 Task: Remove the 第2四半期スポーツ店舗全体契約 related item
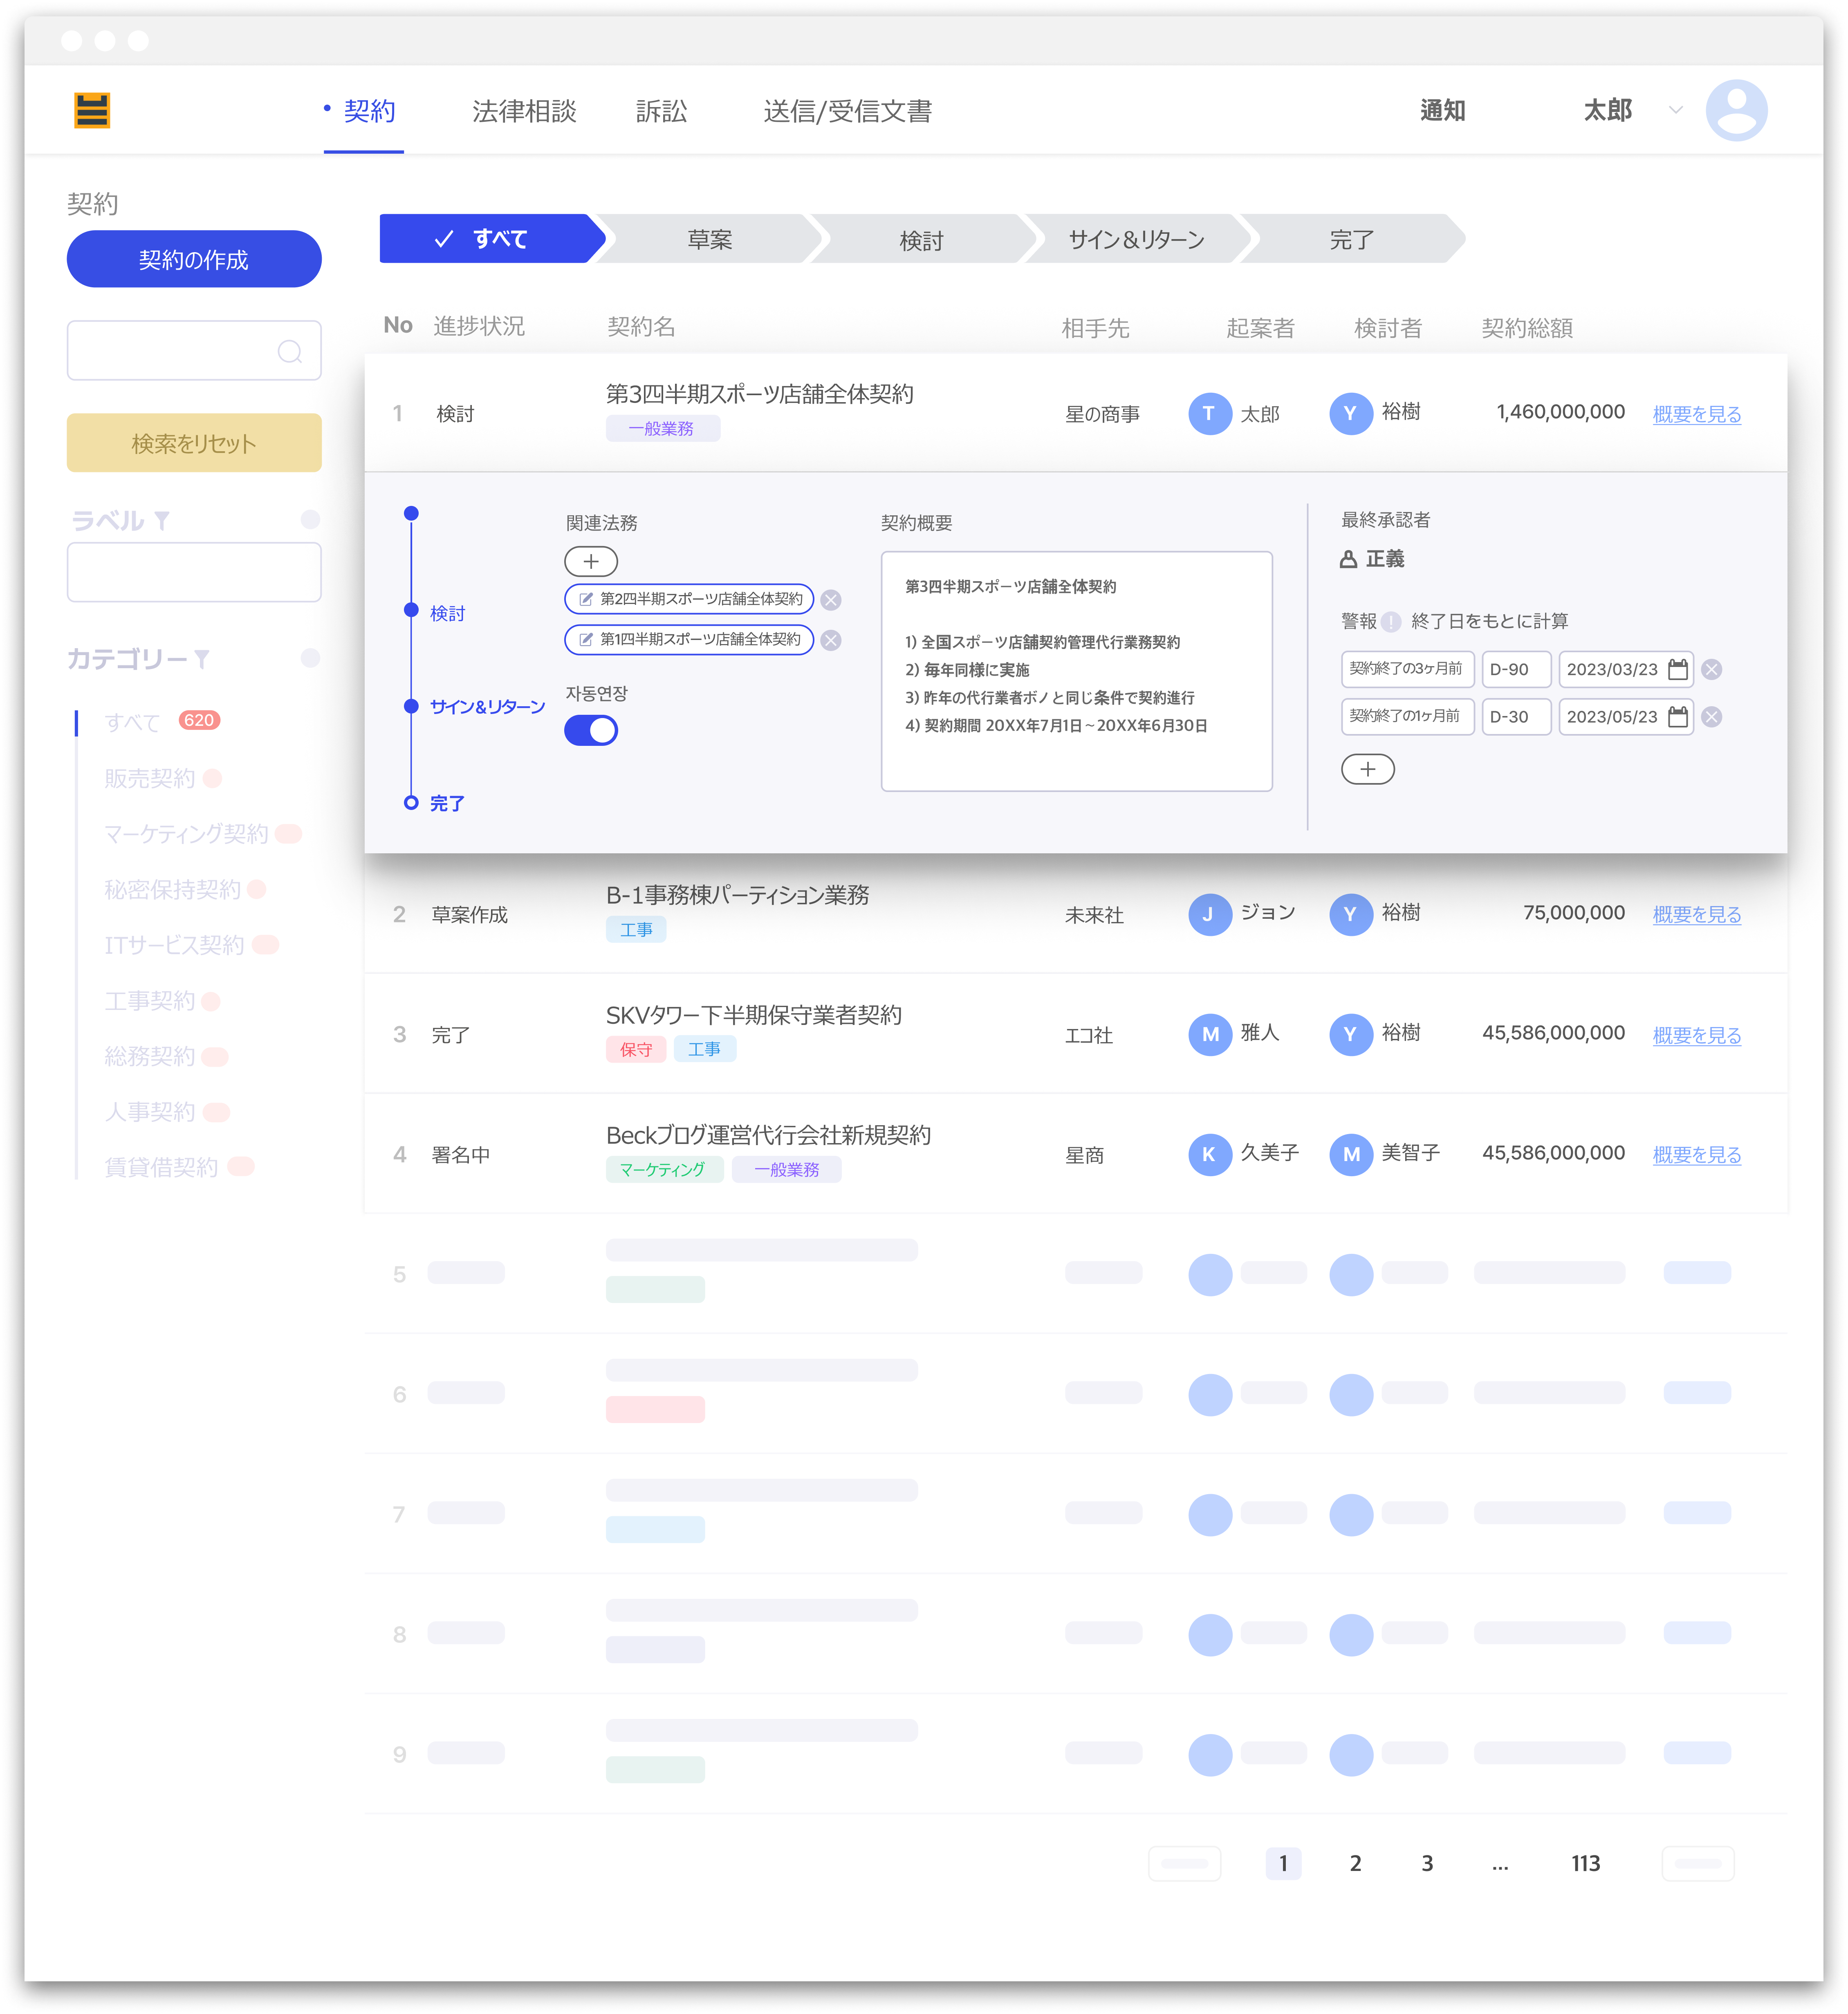(831, 600)
